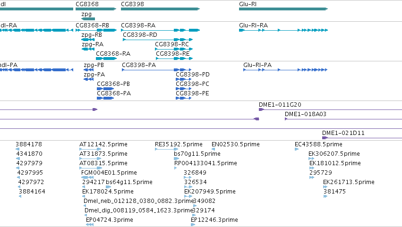Select feature 3884178
Image resolution: width=402 pixels, height=227 pixels.
coord(29,144)
